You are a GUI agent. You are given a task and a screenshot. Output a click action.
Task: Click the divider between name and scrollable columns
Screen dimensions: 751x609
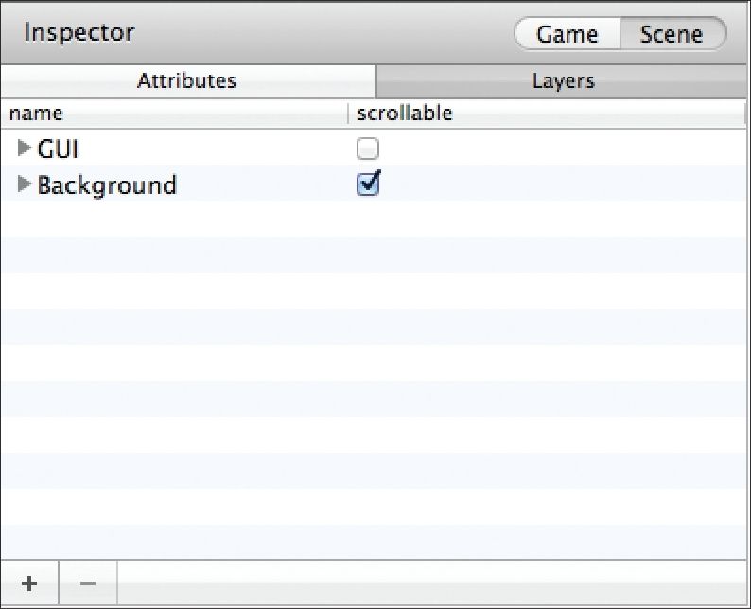tap(348, 113)
